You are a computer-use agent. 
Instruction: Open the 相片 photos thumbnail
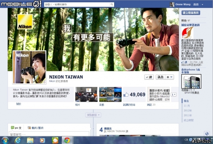(x=87, y=94)
